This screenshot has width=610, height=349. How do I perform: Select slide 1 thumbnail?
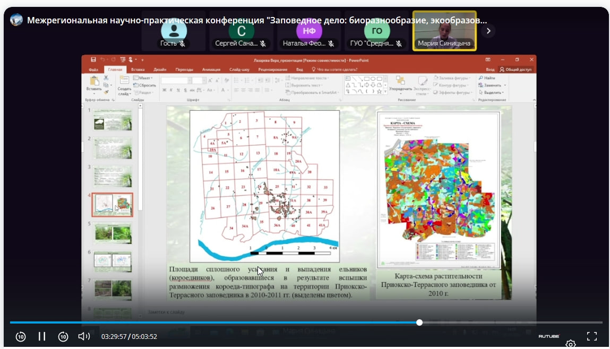tap(113, 120)
